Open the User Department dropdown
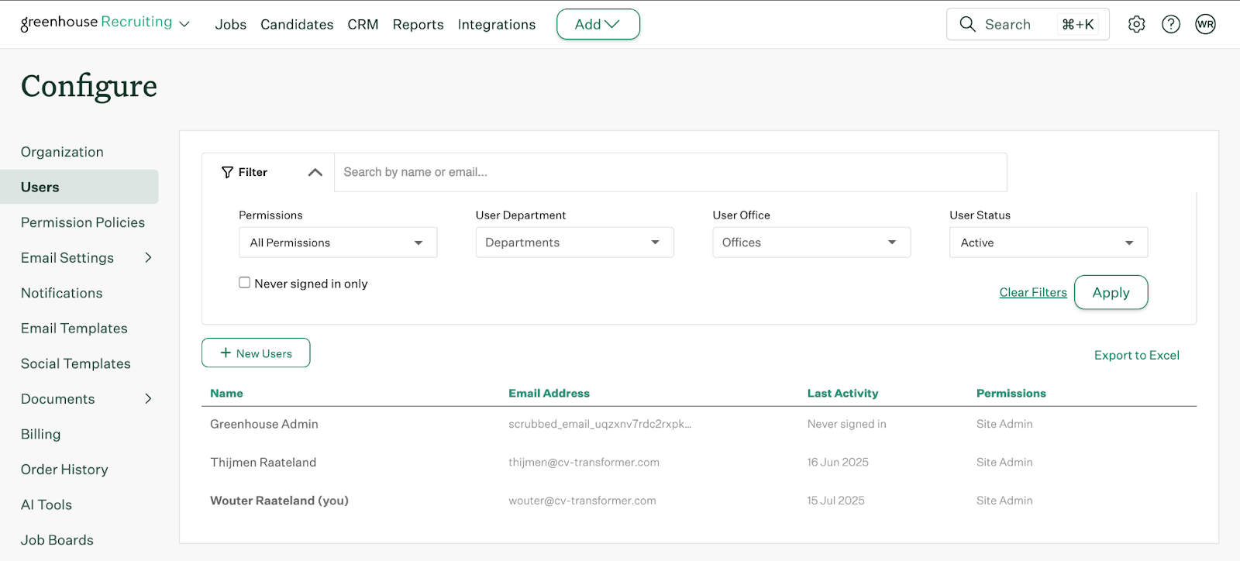Viewport: 1240px width, 561px height. coord(574,243)
